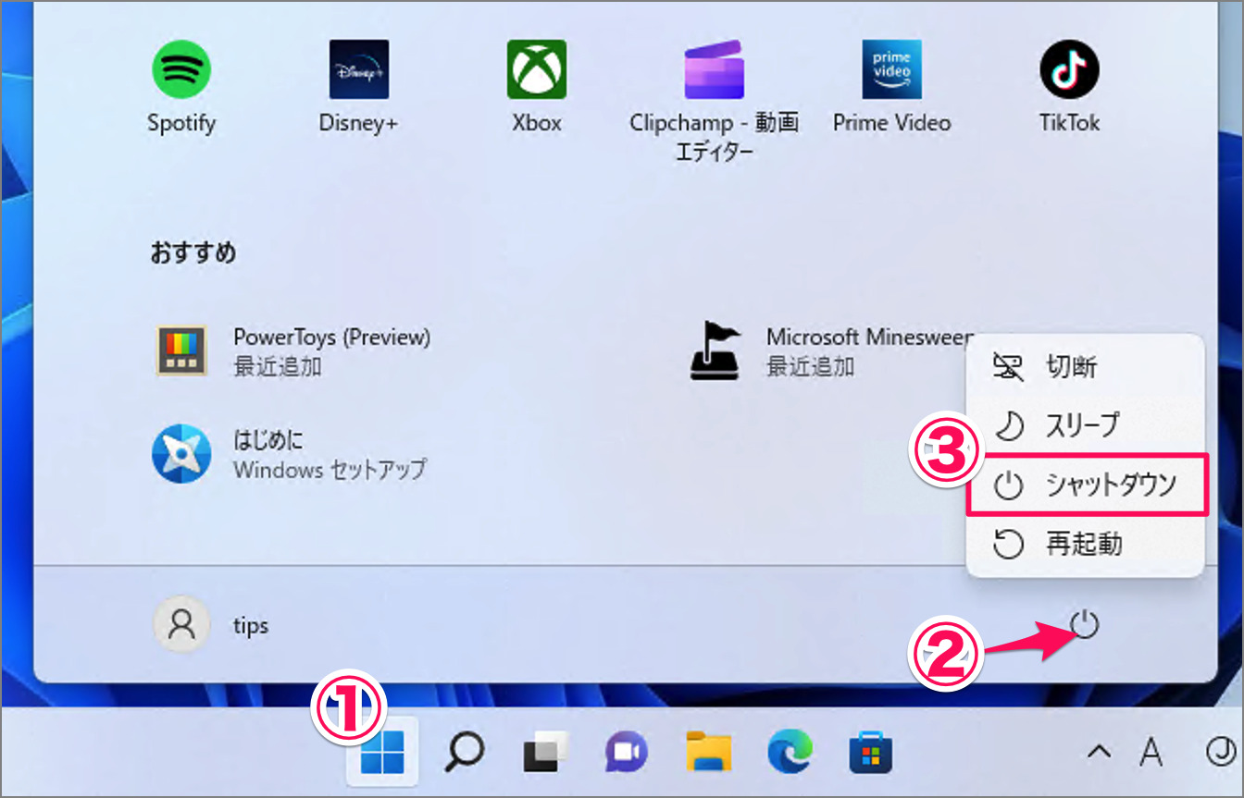Select シャットダウン in the power menu
This screenshot has width=1244, height=798.
click(x=1087, y=485)
